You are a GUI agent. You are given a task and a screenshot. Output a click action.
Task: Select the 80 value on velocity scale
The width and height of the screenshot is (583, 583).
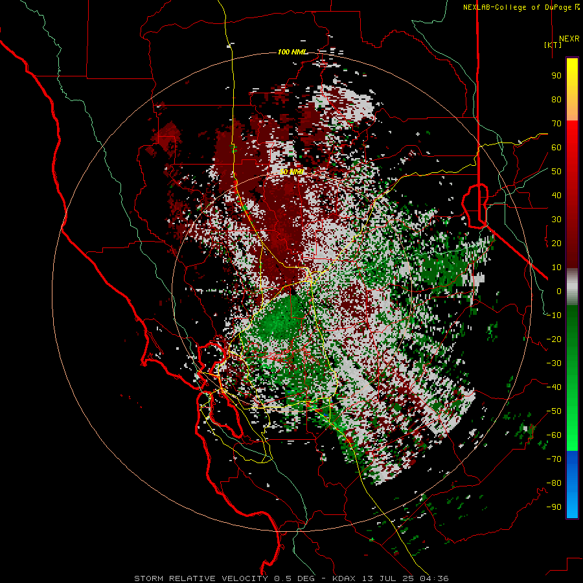pyautogui.click(x=556, y=100)
